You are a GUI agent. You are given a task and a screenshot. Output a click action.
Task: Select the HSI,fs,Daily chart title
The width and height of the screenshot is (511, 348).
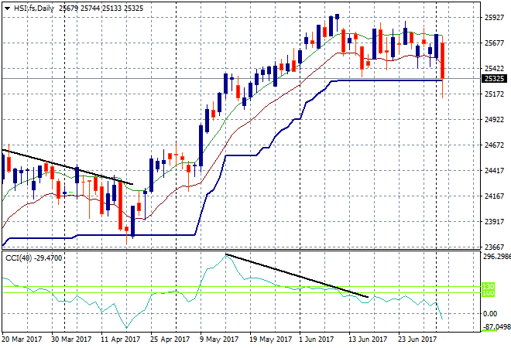34,9
